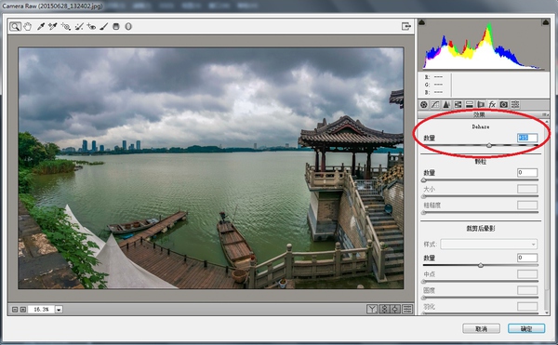The image size is (558, 345).
Task: Open the zoom level dropdown arrow
Action: coord(59,310)
